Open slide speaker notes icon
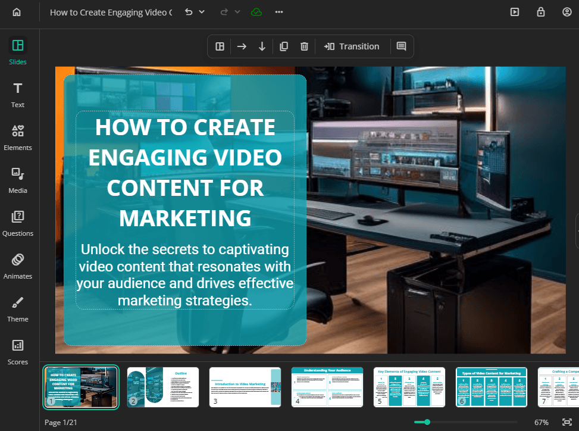Image resolution: width=579 pixels, height=431 pixels. click(402, 46)
